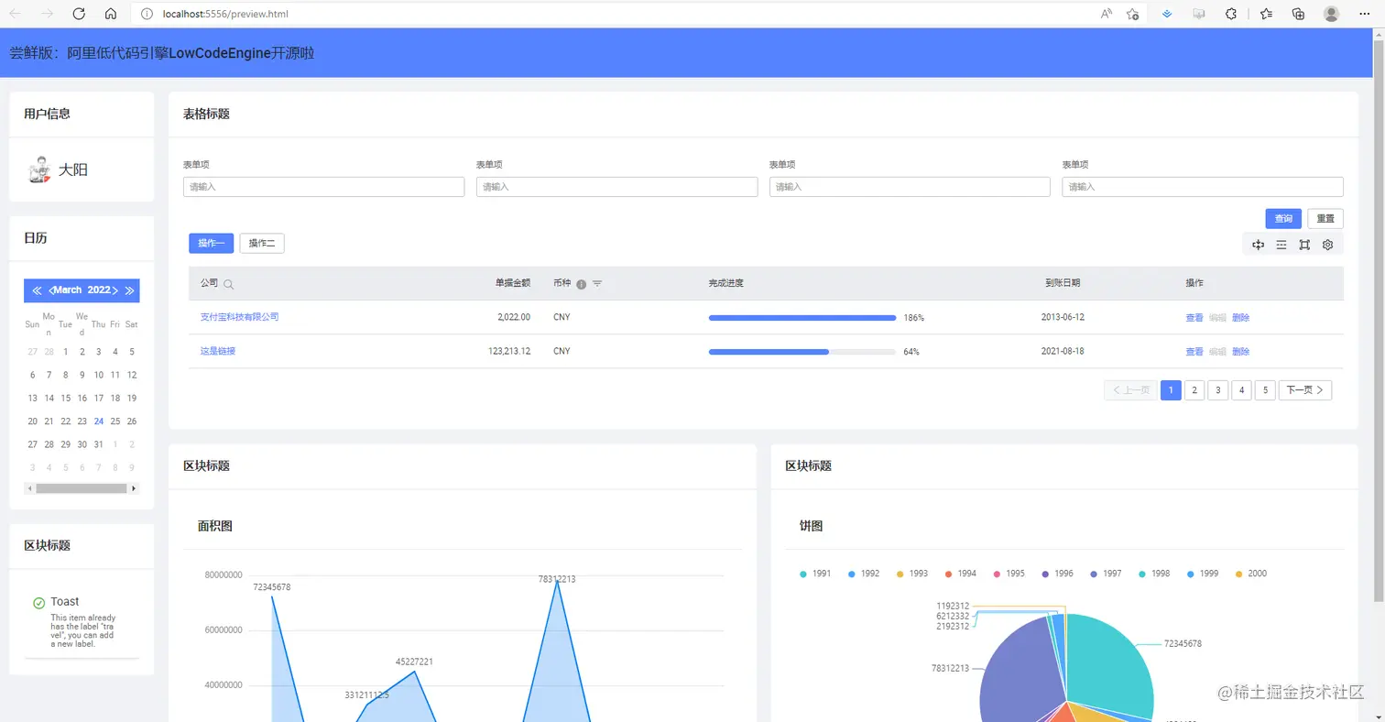Image resolution: width=1385 pixels, height=722 pixels.
Task: Open the favorites list icon
Action: [1266, 14]
